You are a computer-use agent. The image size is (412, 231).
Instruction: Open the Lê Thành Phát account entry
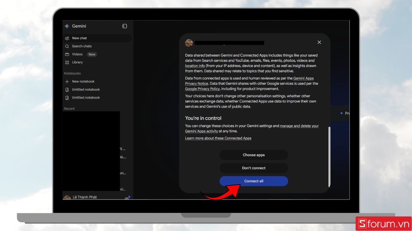tap(85, 197)
